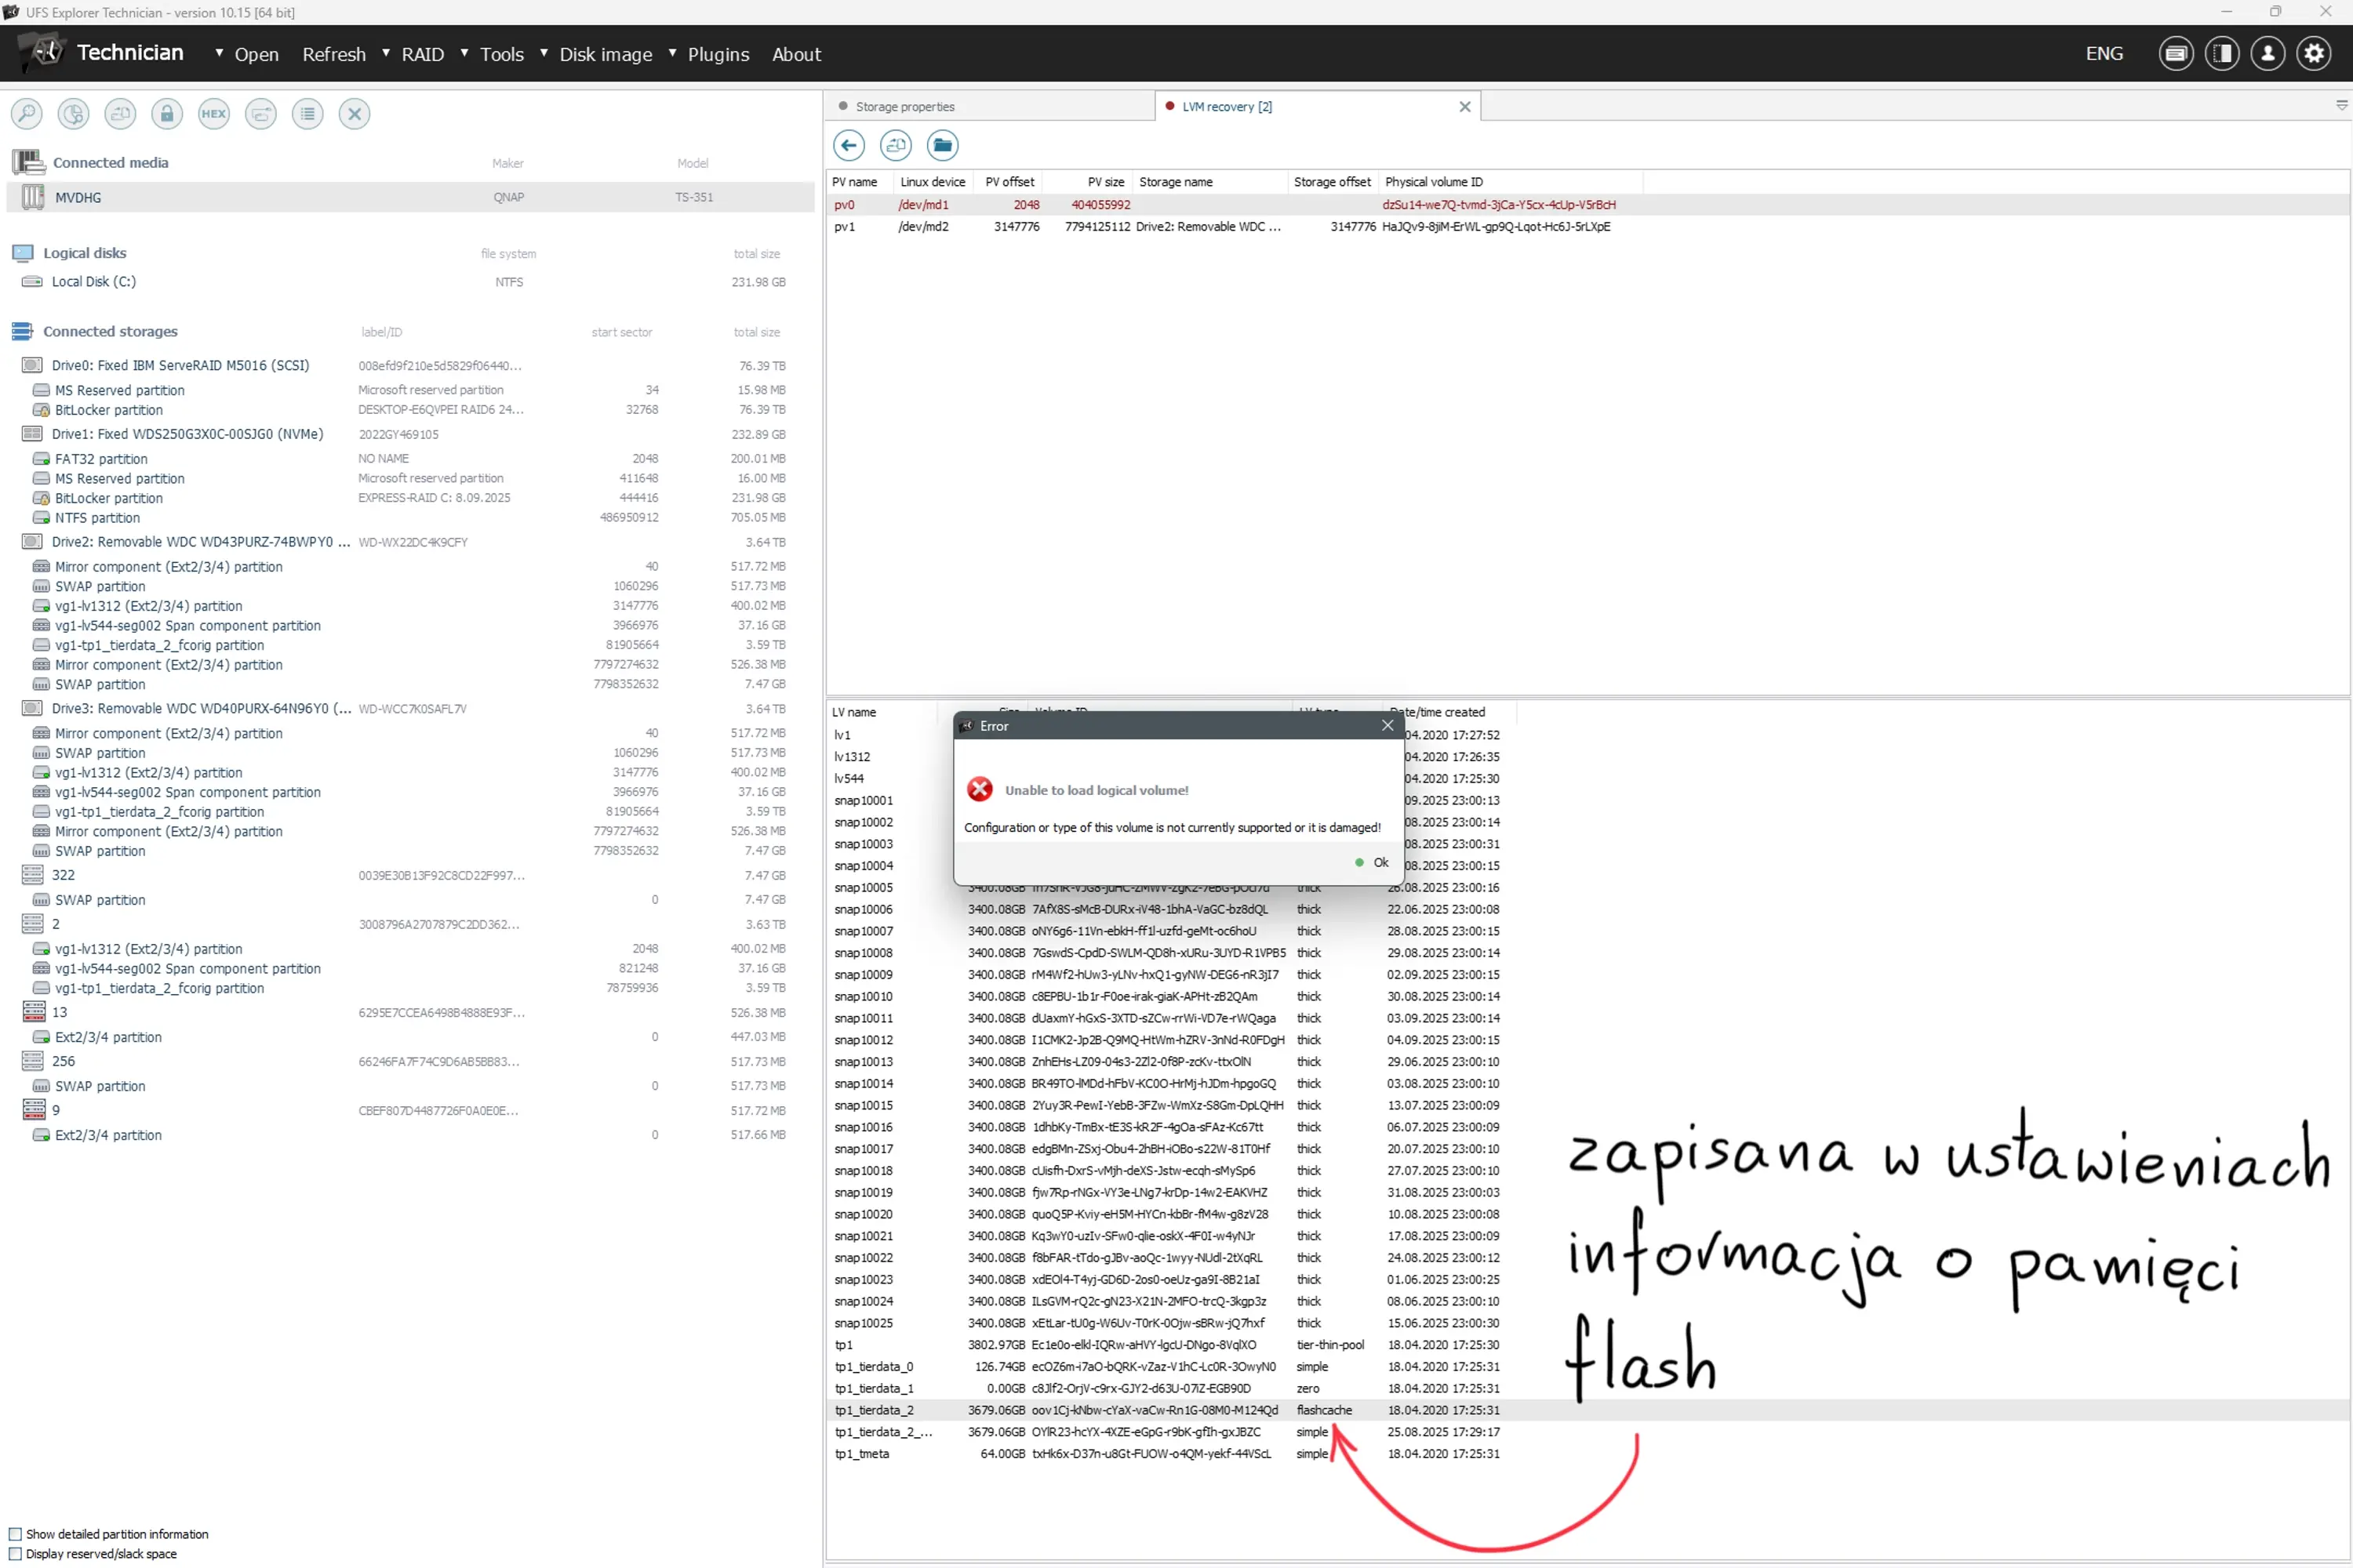The width and height of the screenshot is (2353, 1568).
Task: Toggle the side panel layout icon
Action: (x=2221, y=54)
